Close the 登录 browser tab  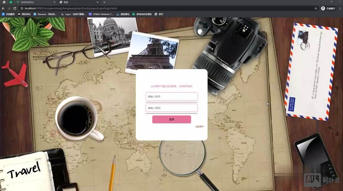98,2
